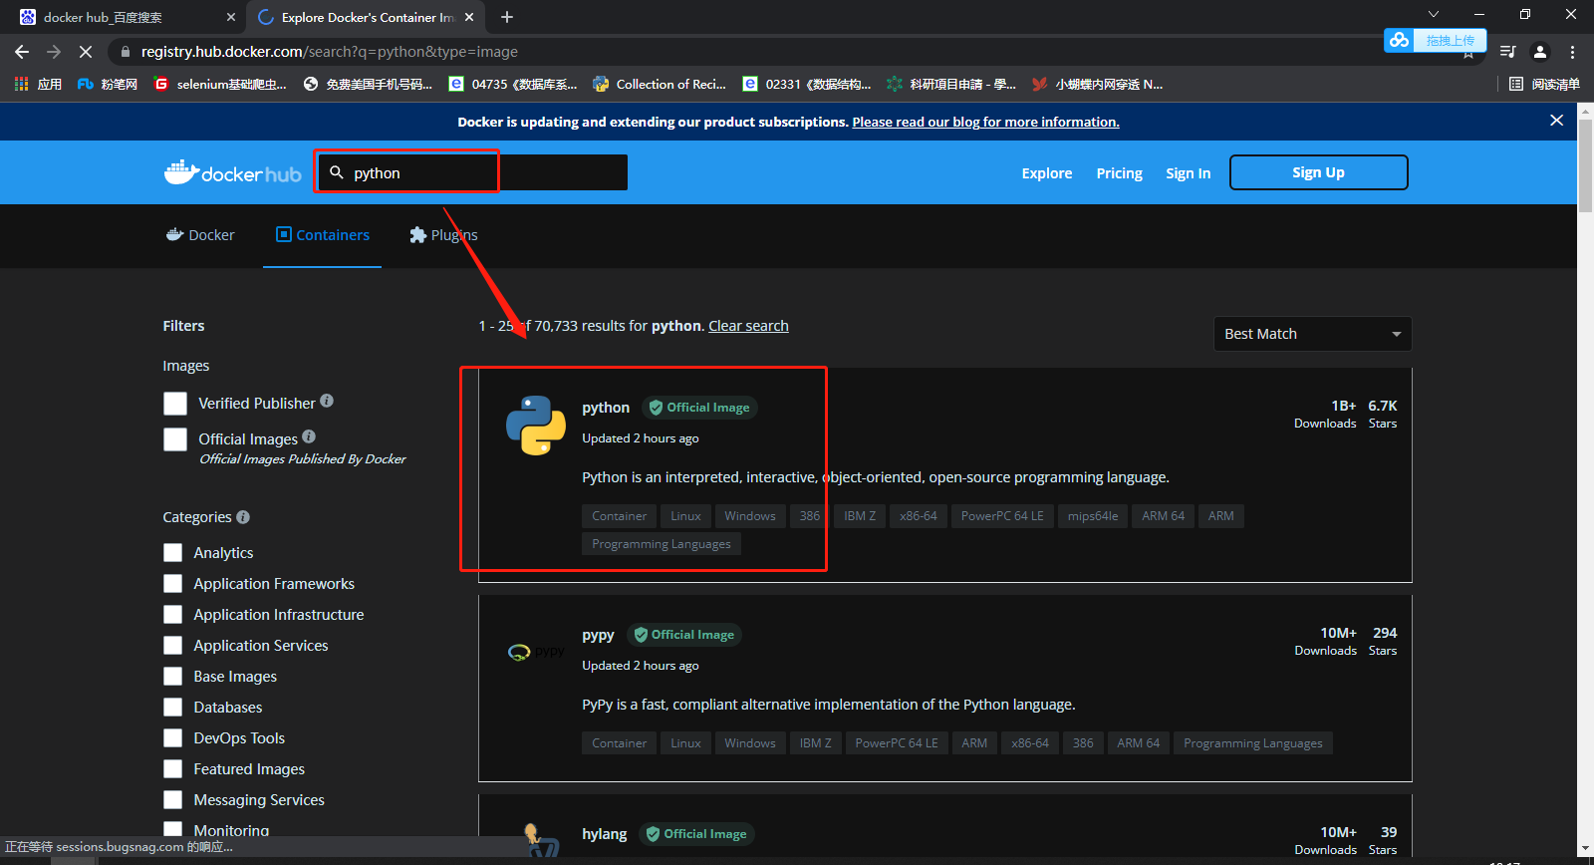Screen dimensions: 1594x865
Task: Check the Analytics category
Action: 172,552
